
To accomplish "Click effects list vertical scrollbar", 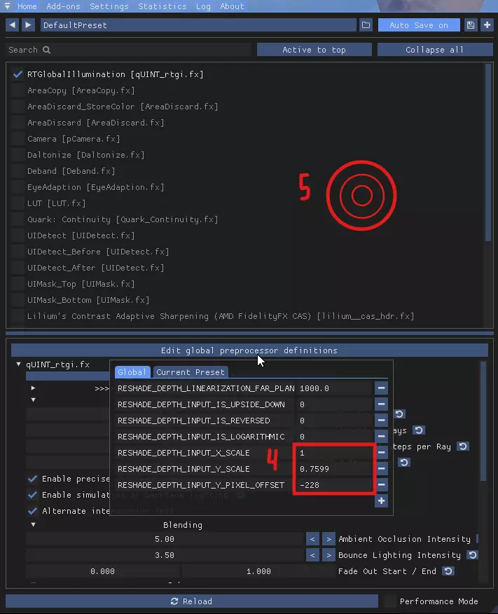I will pyautogui.click(x=487, y=153).
